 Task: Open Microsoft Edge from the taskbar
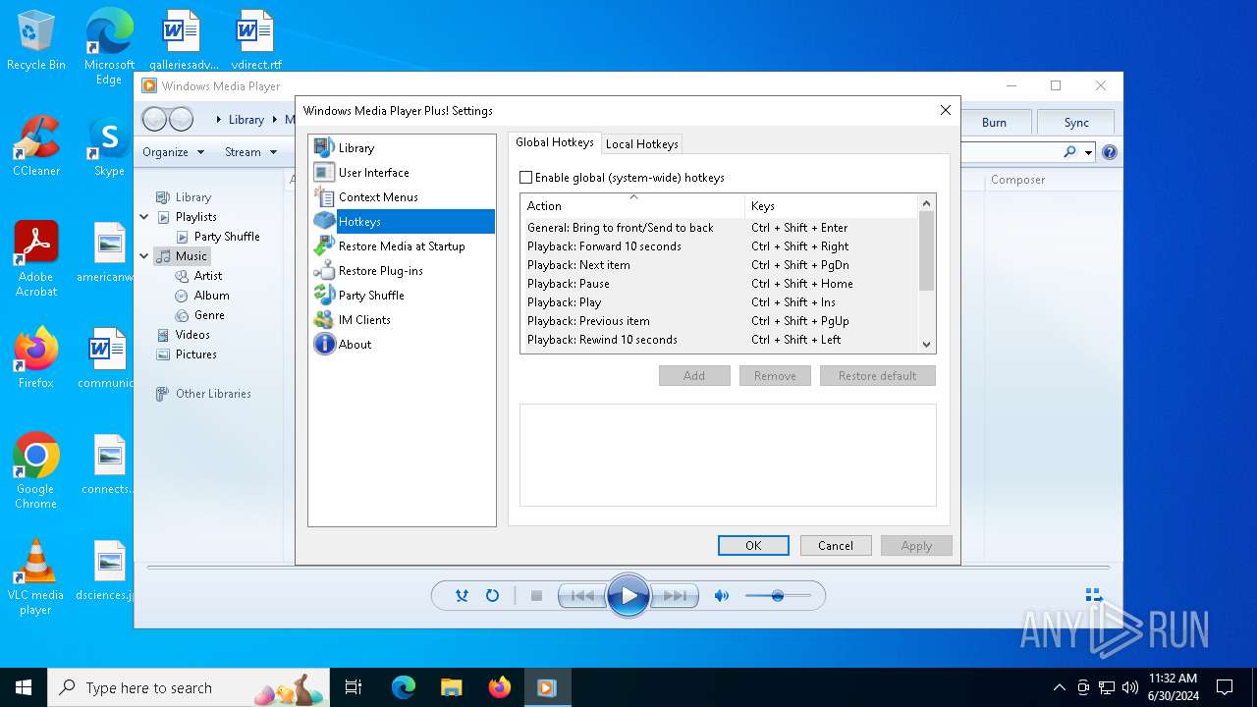404,687
